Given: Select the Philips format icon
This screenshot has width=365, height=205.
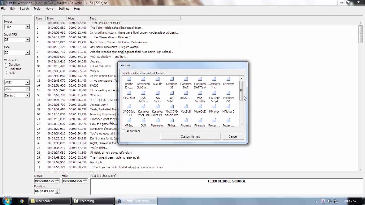Looking at the screenshot, I should click(172, 123).
